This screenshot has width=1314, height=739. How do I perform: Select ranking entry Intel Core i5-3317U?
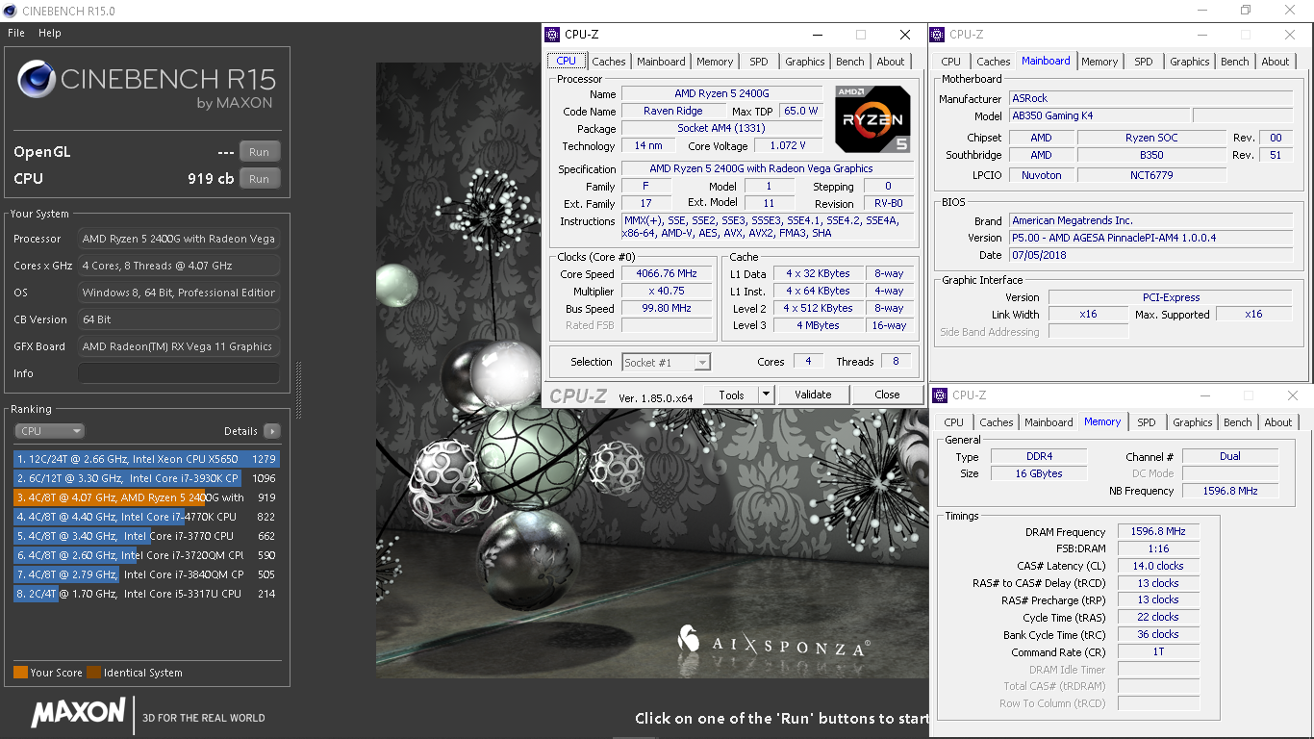(x=146, y=594)
